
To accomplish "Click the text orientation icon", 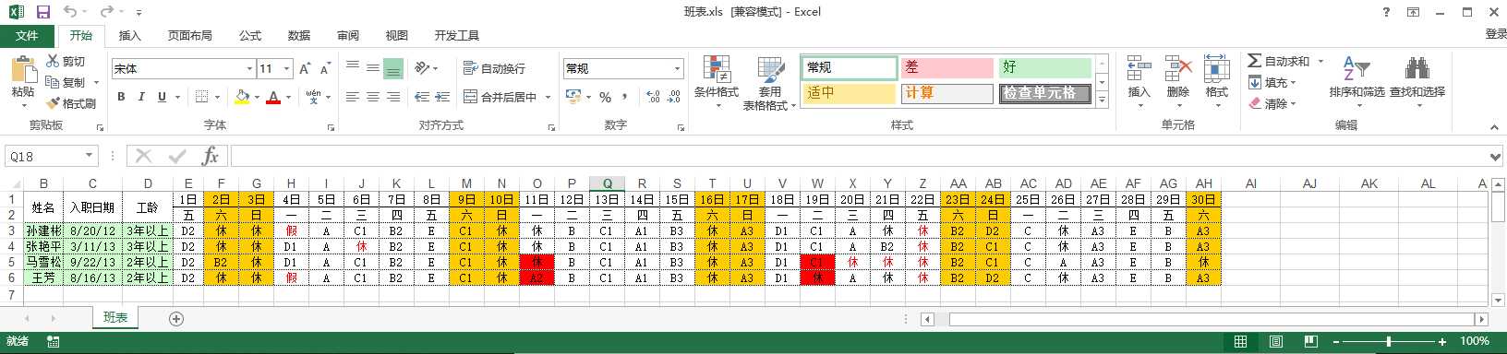I will coord(423,68).
